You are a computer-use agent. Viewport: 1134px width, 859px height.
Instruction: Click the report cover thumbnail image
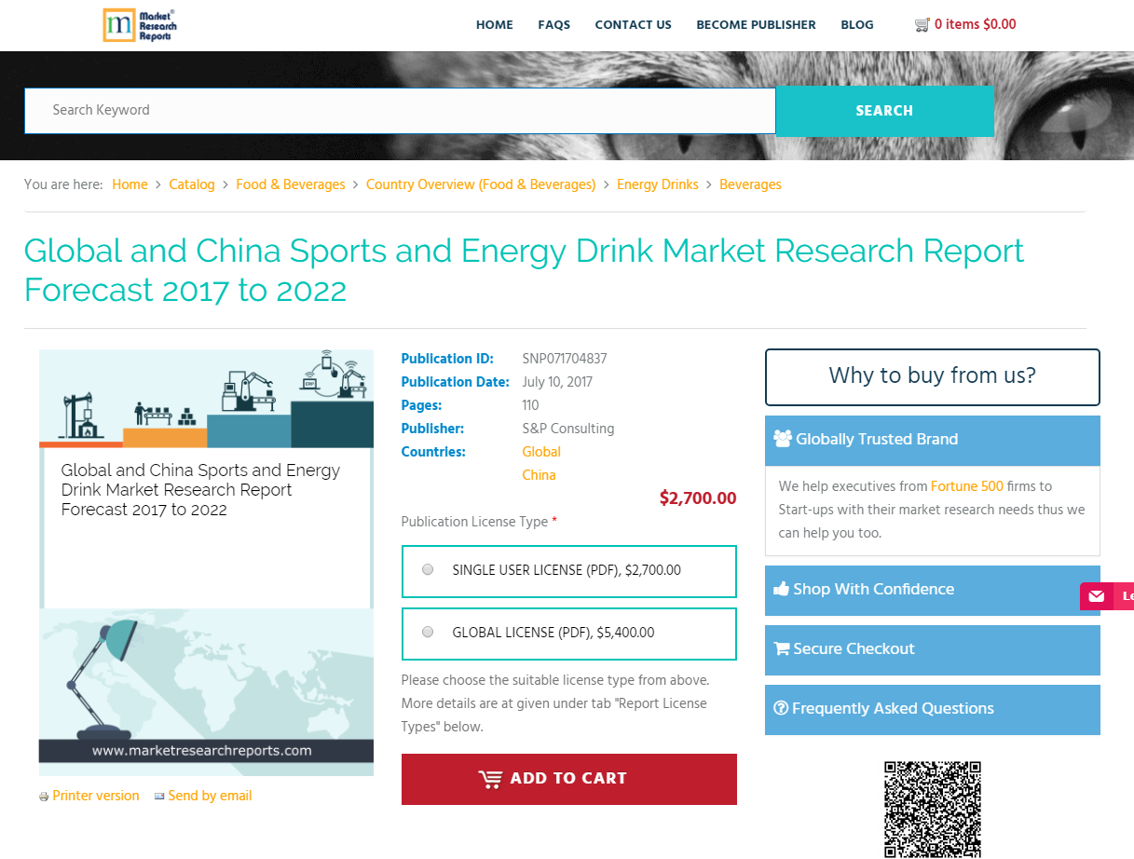[x=206, y=563]
